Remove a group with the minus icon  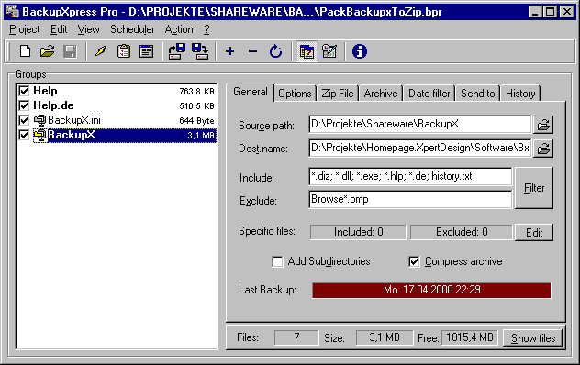pyautogui.click(x=252, y=51)
